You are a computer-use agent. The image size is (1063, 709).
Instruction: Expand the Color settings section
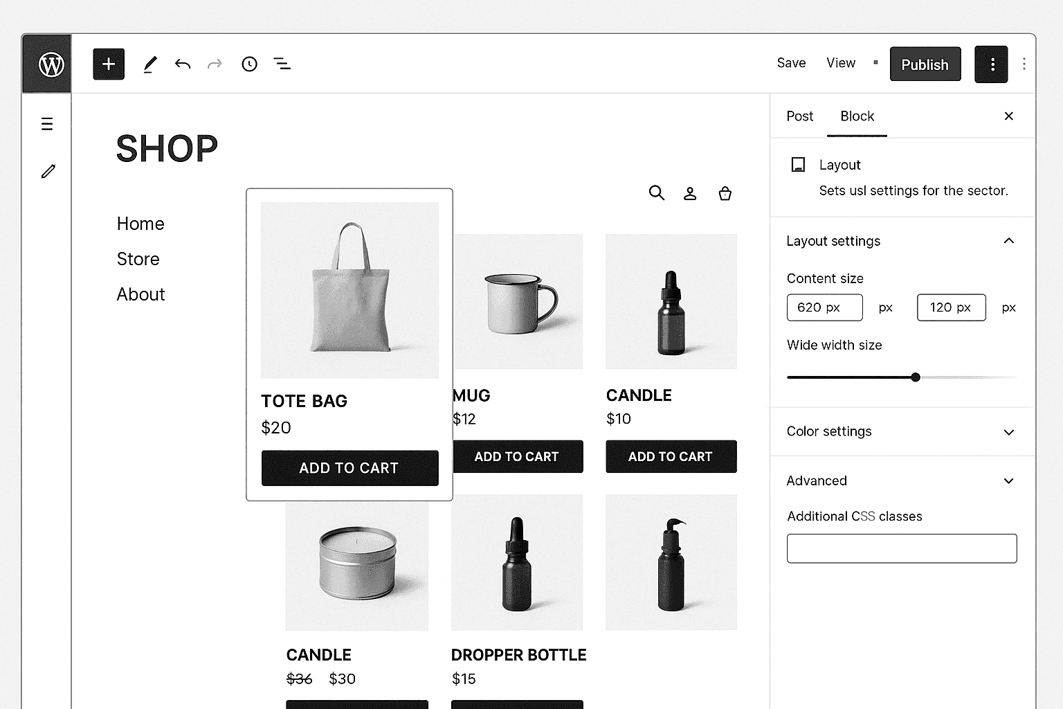click(x=1008, y=432)
